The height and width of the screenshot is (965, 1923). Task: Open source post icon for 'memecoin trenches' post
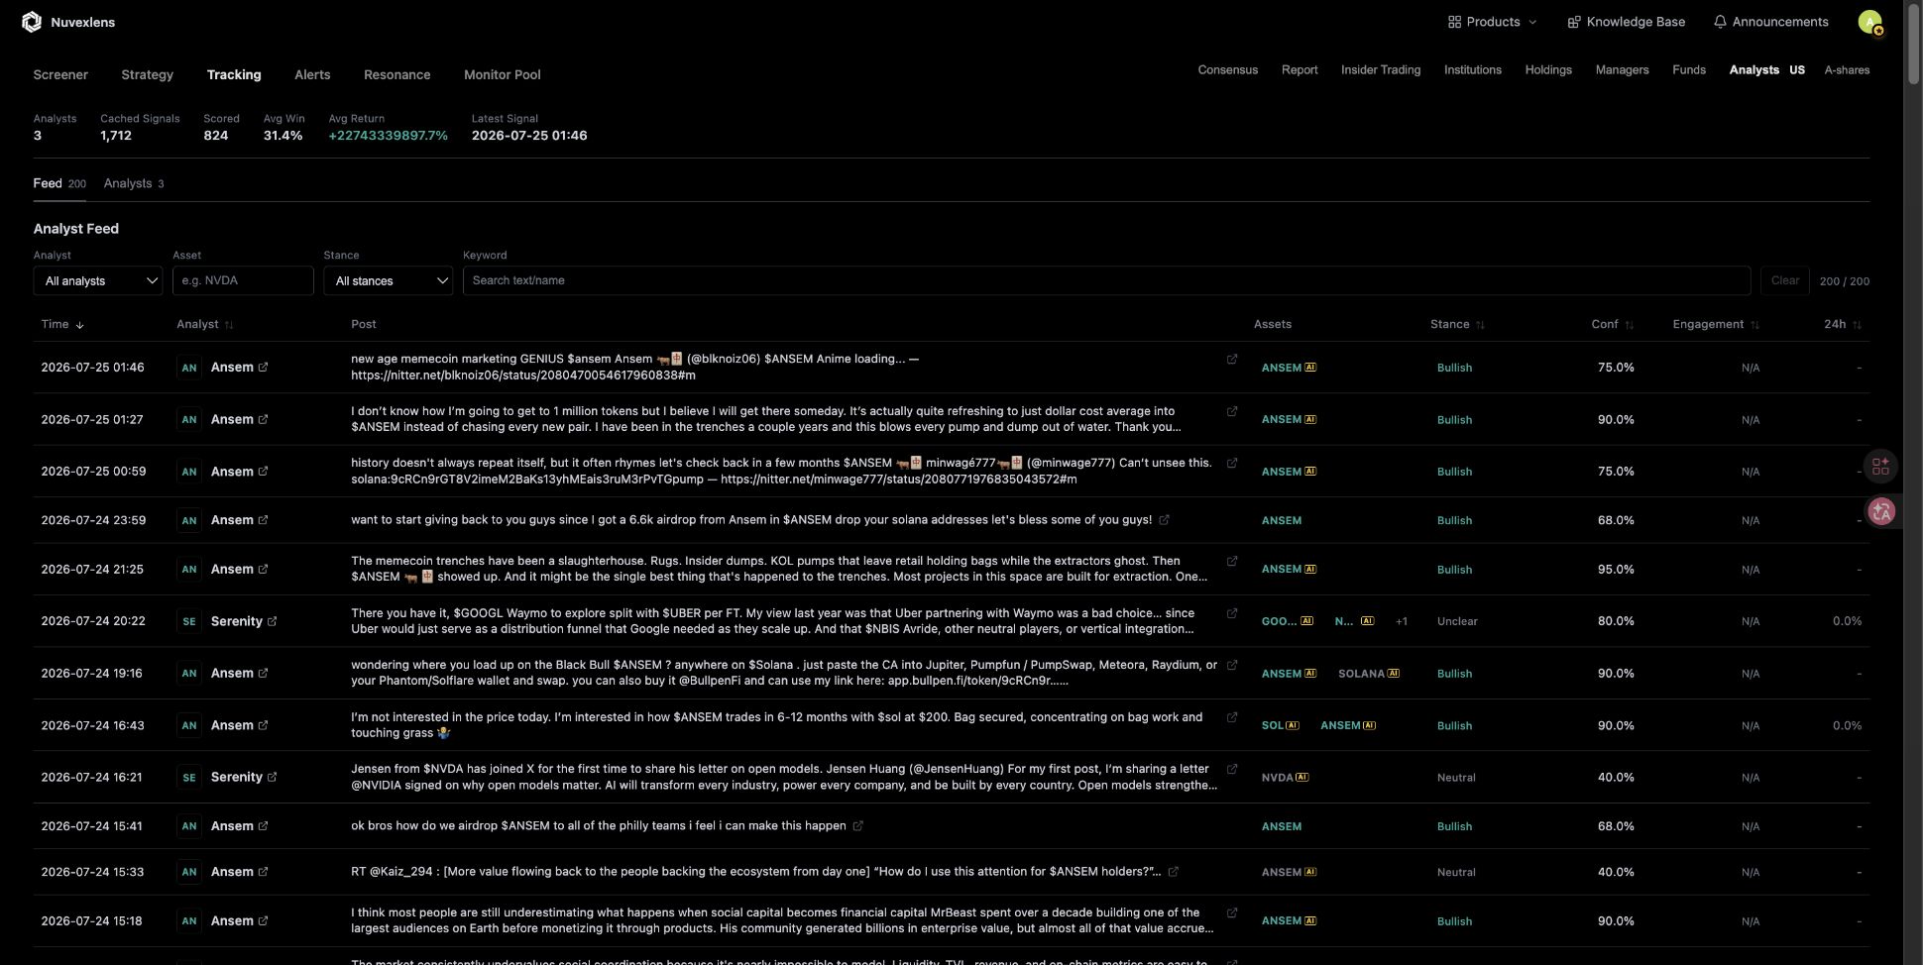tap(1231, 561)
